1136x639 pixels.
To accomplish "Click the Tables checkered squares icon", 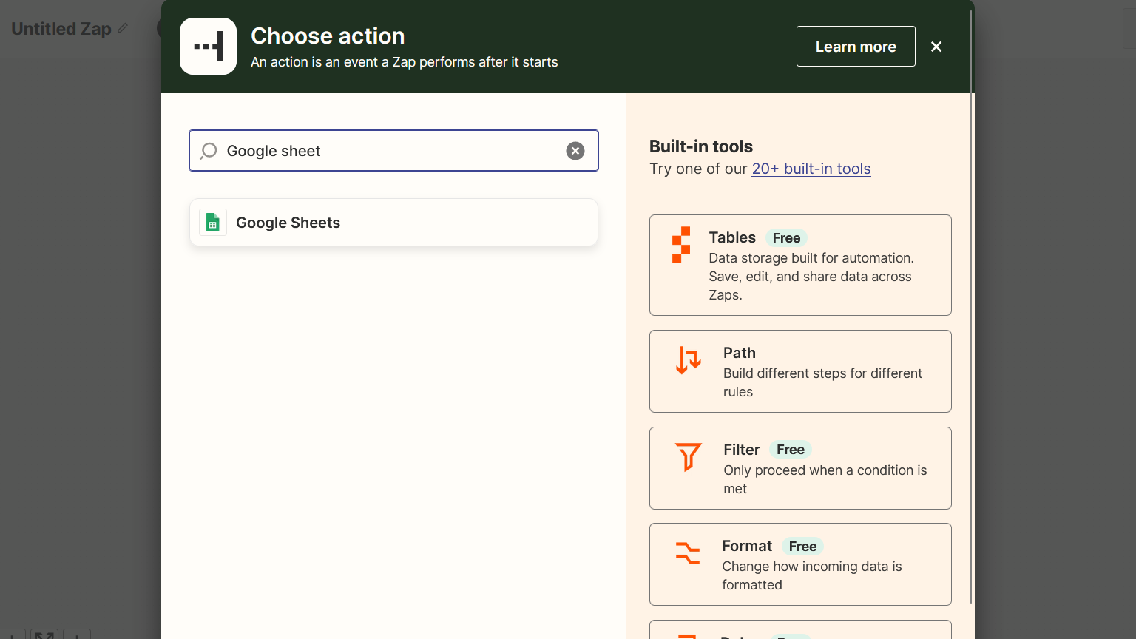I will (681, 245).
